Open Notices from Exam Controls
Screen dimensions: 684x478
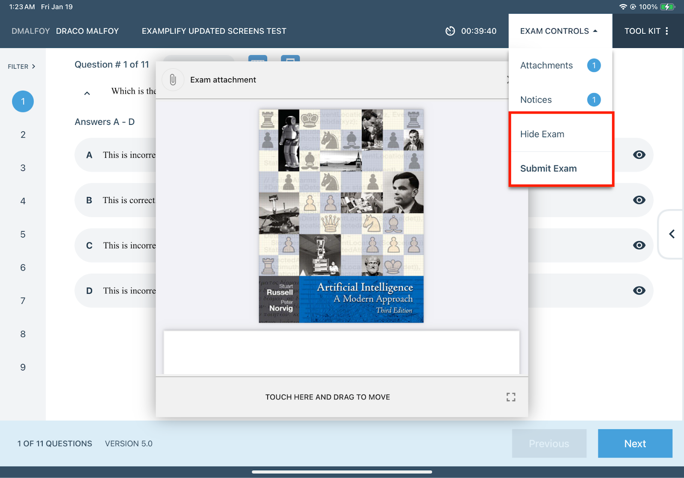[x=560, y=100]
